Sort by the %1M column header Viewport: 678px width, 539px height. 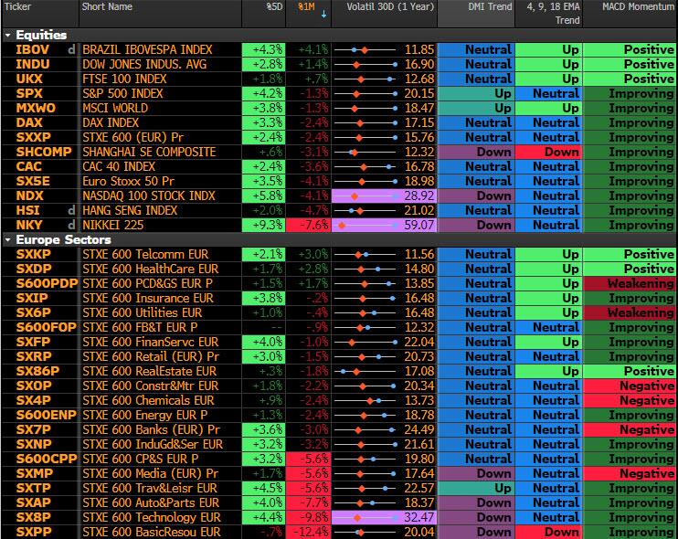[307, 7]
